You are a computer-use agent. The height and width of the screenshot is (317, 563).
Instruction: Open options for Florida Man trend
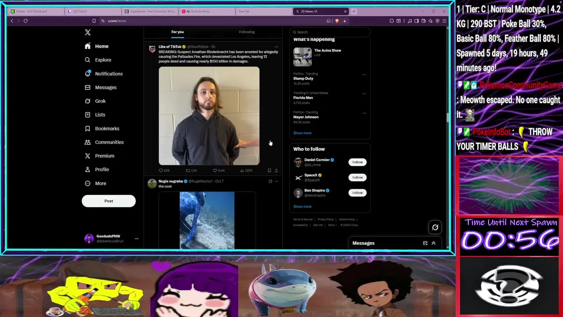tap(364, 94)
